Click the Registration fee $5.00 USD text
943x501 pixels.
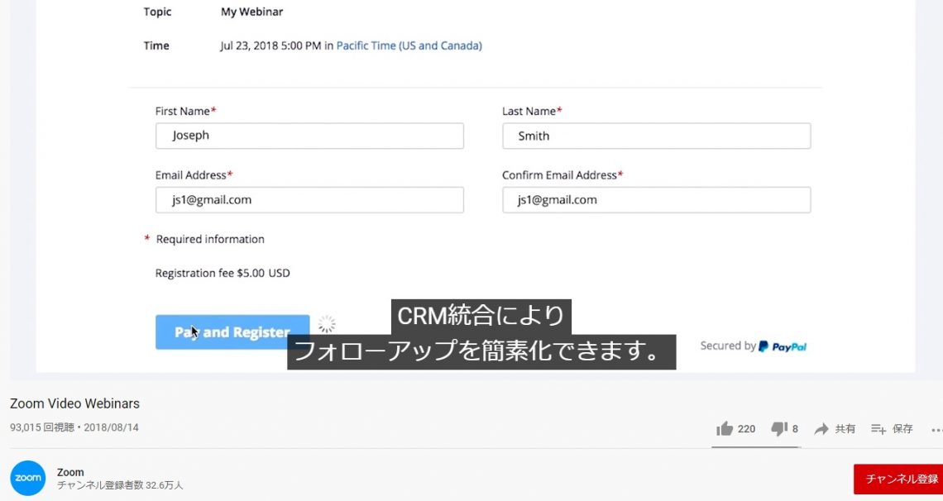(223, 274)
